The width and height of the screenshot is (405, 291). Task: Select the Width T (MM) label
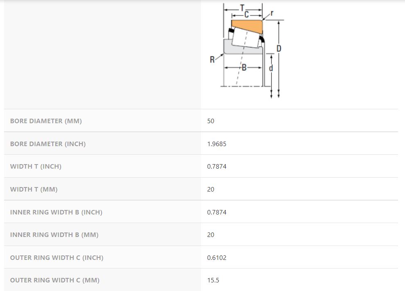coord(34,189)
